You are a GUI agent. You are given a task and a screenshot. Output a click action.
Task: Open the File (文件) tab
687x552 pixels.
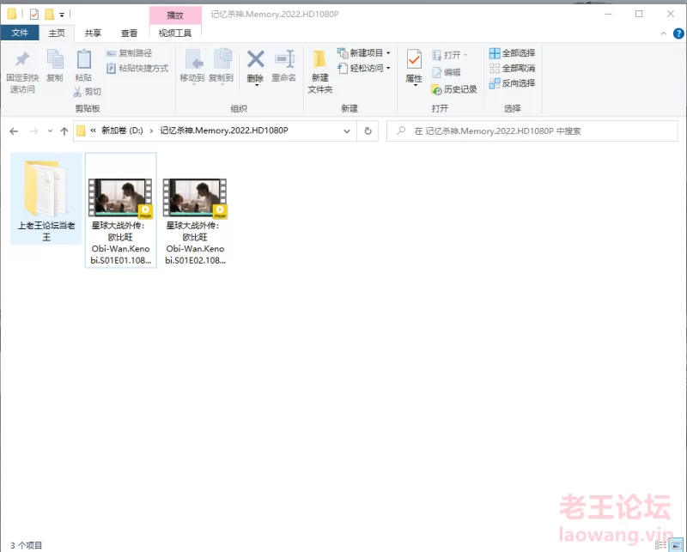[x=20, y=33]
